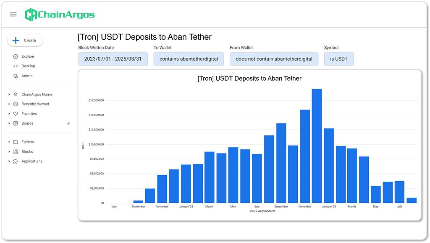Add a new board with plus icon
The width and height of the screenshot is (430, 243).
(x=69, y=123)
